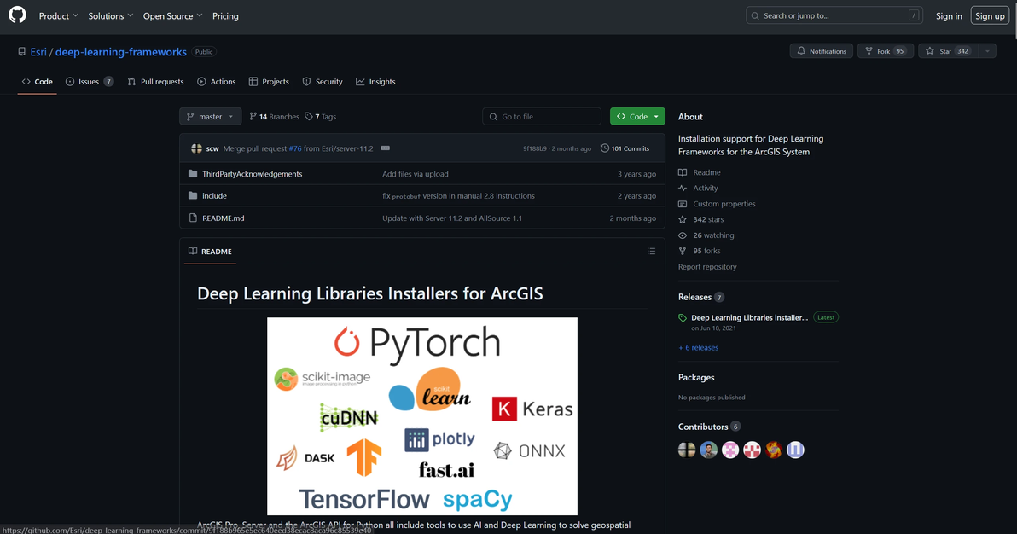Open the ThirdPartyAcknowledgements folder
1017x534 pixels.
point(253,174)
